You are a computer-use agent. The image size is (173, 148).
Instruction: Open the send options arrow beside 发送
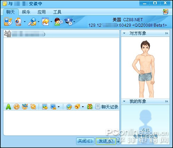118,141
